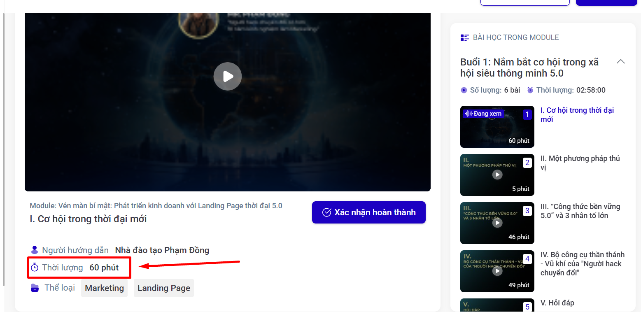Click the 60 phút label on lesson 1 thumbnail
Image resolution: width=641 pixels, height=312 pixels.
point(519,141)
